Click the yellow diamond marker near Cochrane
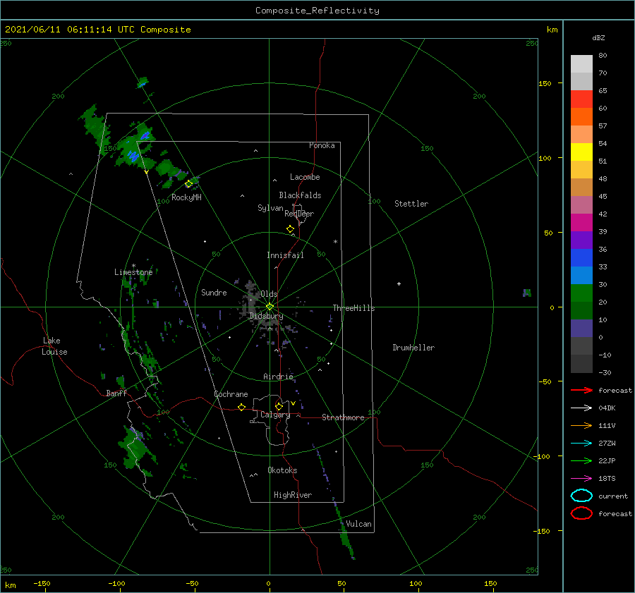Image resolution: width=635 pixels, height=593 pixels. tap(241, 407)
